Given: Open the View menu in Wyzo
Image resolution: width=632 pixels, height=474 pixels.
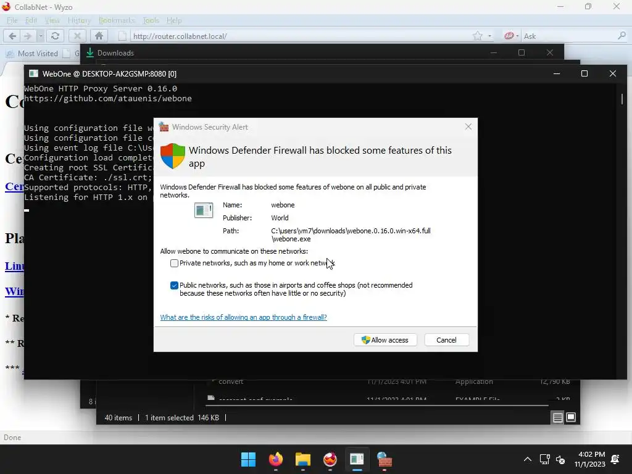Looking at the screenshot, I should (x=52, y=20).
